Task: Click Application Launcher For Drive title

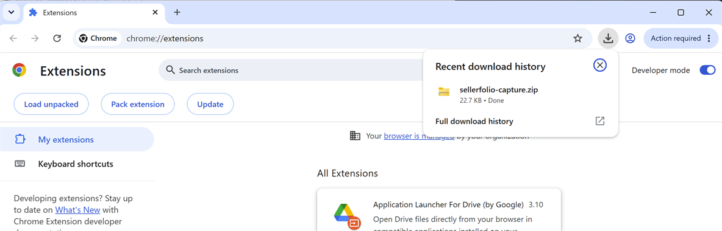Action: coord(448,204)
